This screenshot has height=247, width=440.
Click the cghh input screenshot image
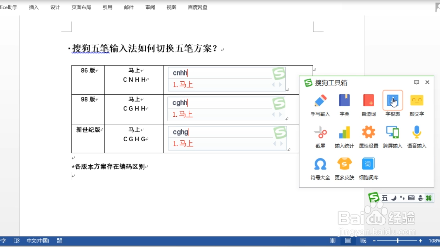[x=227, y=109]
